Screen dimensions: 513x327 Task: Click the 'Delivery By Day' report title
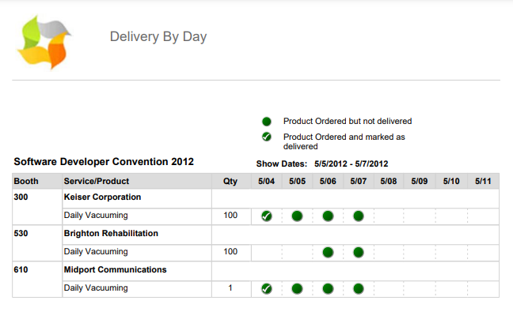pos(158,36)
